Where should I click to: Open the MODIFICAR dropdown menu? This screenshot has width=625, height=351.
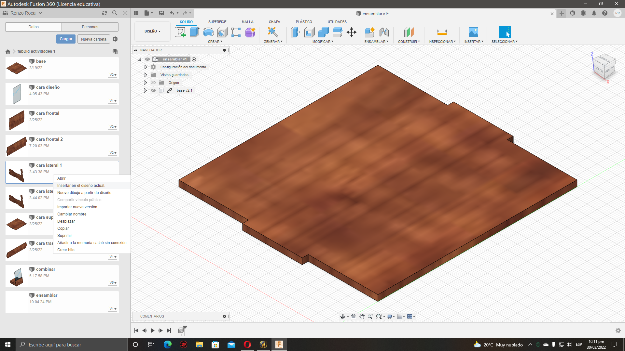point(323,42)
